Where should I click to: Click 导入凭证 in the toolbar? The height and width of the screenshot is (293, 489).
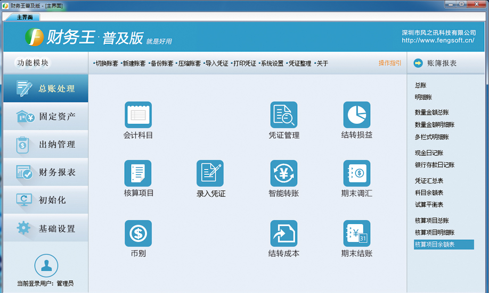[216, 63]
